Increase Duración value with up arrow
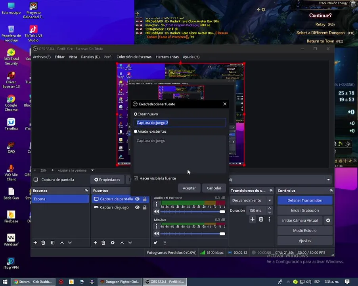 270,208
